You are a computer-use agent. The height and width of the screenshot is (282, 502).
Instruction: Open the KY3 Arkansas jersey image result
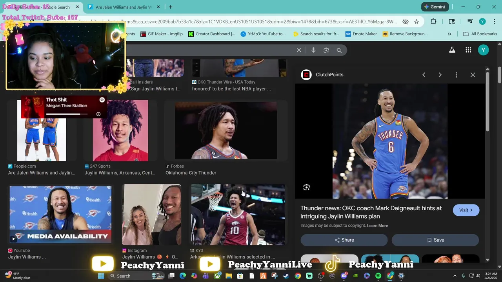pos(238,215)
